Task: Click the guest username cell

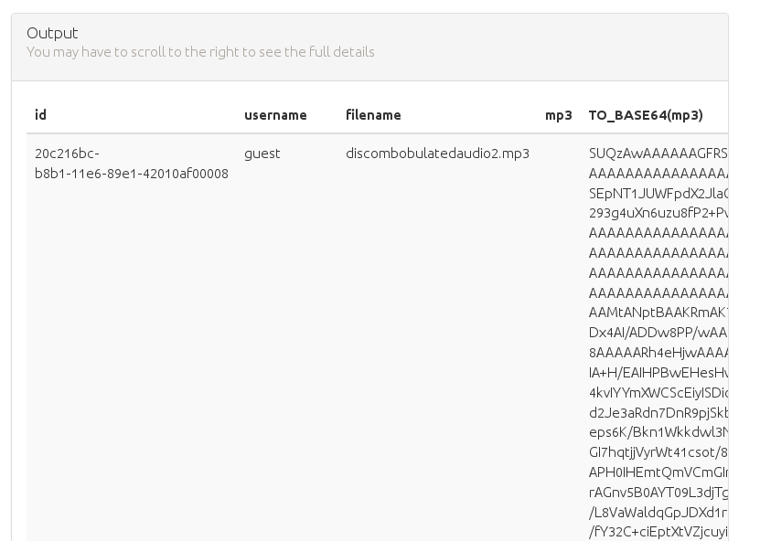Action: [x=262, y=154]
